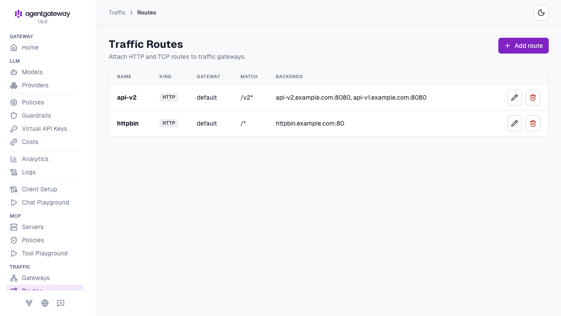The width and height of the screenshot is (561, 316).
Task: Click the /* match value in httpbin row
Action: click(243, 123)
